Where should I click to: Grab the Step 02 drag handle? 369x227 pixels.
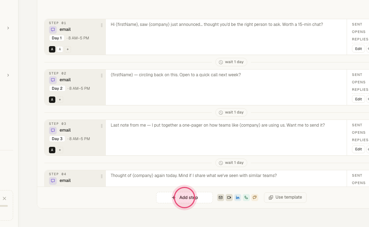[x=102, y=76]
